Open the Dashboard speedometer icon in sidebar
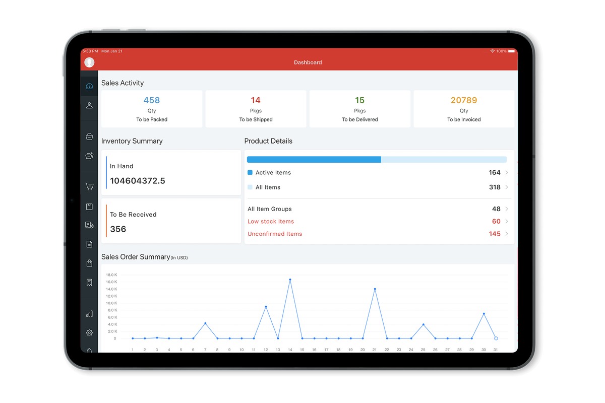The width and height of the screenshot is (605, 403). tap(89, 86)
